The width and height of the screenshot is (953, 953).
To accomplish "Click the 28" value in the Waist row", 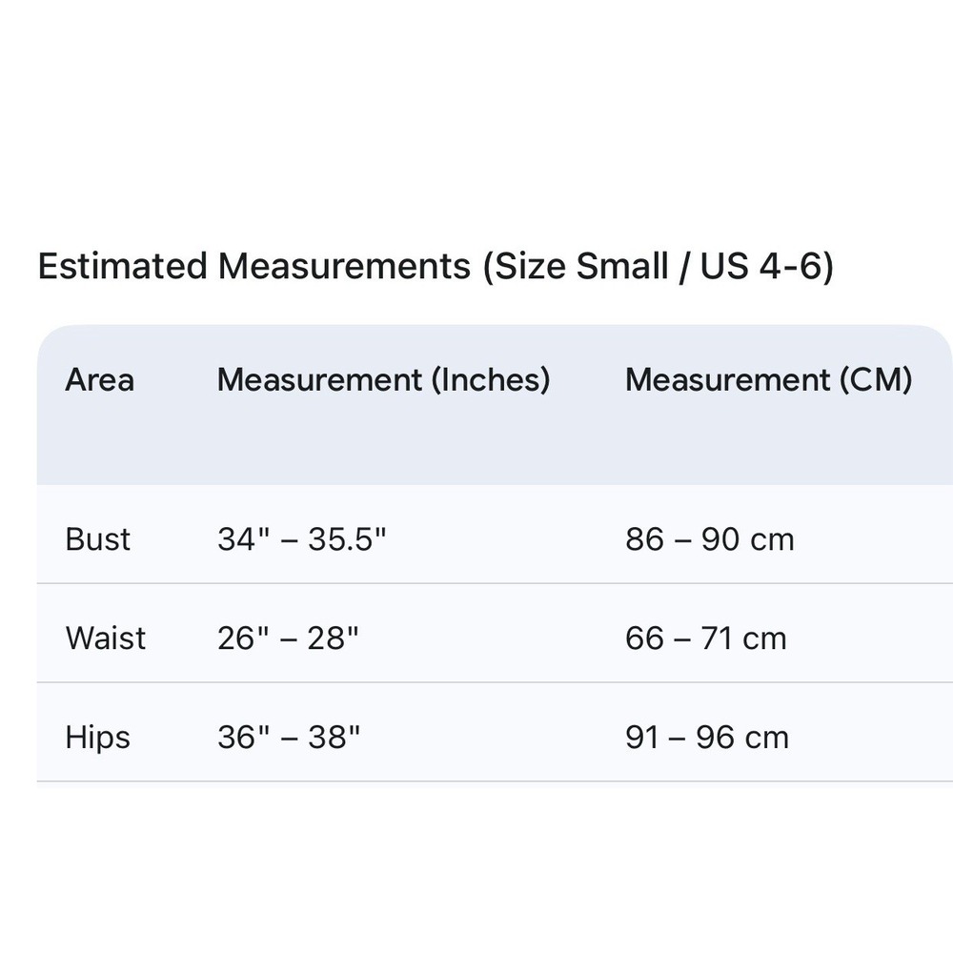I will click(x=333, y=639).
